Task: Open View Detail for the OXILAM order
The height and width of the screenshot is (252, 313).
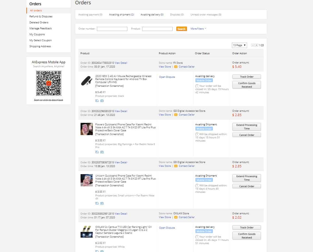Action: click(121, 214)
